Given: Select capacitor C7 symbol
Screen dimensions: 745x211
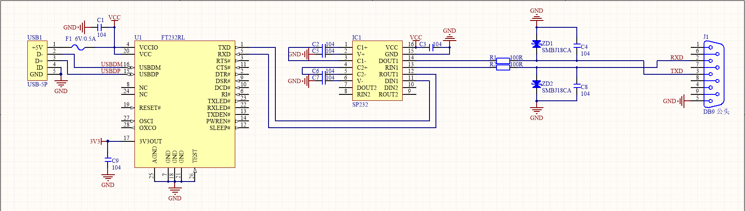Looking at the screenshot, I should (323, 81).
